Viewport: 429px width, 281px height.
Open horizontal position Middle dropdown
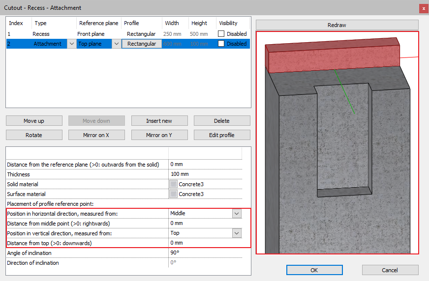click(x=237, y=213)
